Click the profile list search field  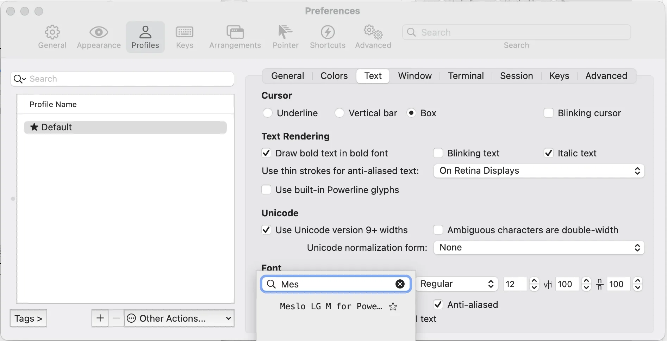click(122, 79)
